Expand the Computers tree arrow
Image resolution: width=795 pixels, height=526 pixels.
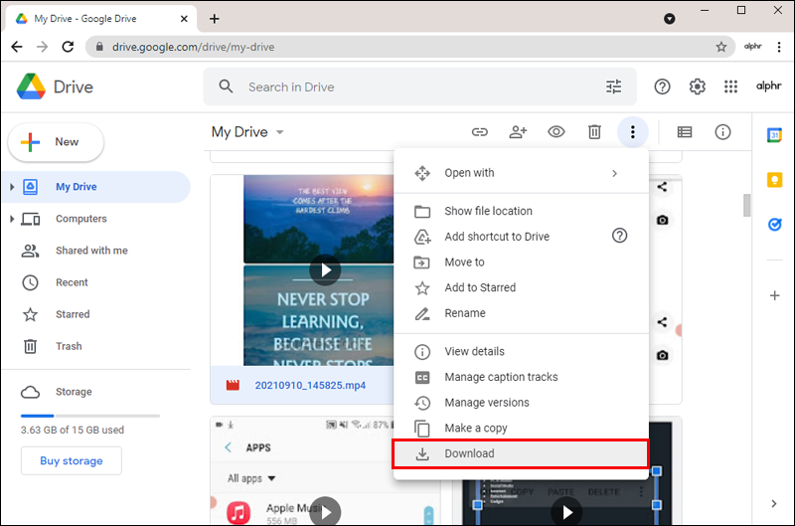coord(12,219)
